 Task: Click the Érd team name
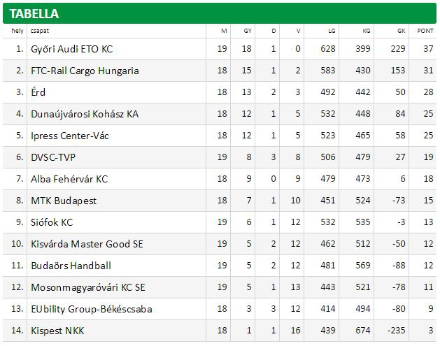[x=38, y=92]
